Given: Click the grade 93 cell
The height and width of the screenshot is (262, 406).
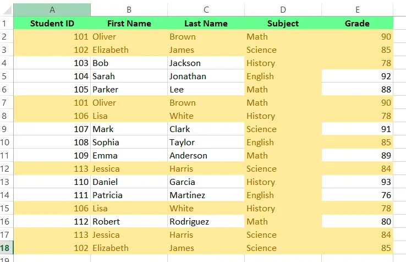Looking at the screenshot, I should [x=358, y=182].
